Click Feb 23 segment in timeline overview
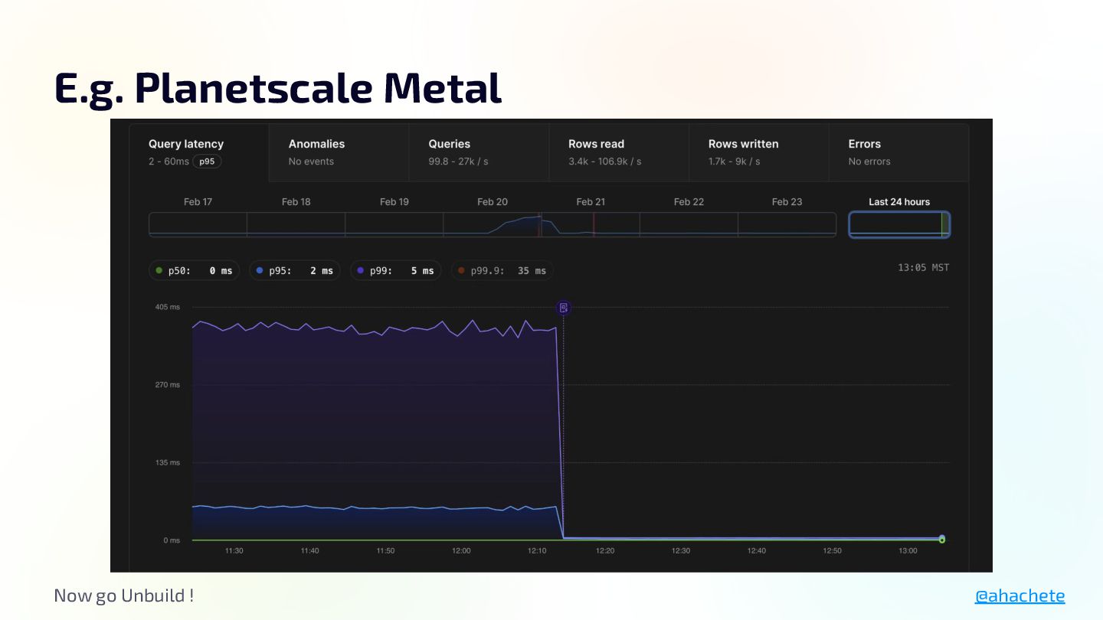The width and height of the screenshot is (1103, 620). click(x=787, y=224)
